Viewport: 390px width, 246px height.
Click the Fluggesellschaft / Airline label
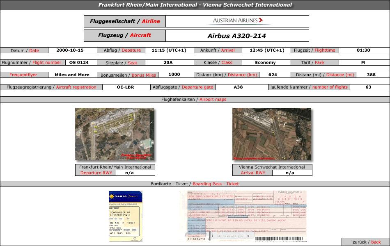point(125,21)
